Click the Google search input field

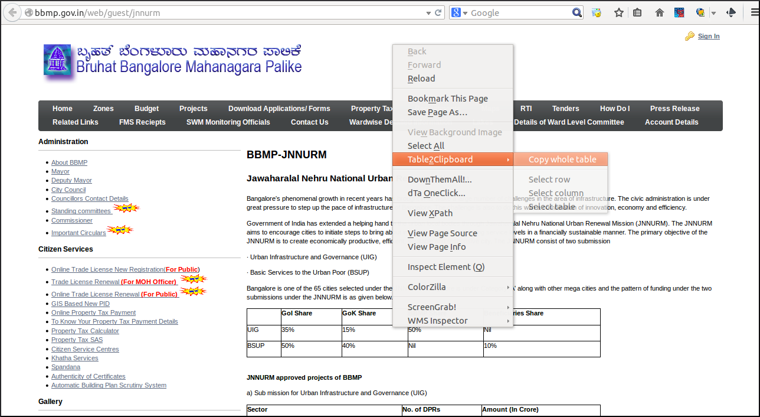(x=519, y=12)
